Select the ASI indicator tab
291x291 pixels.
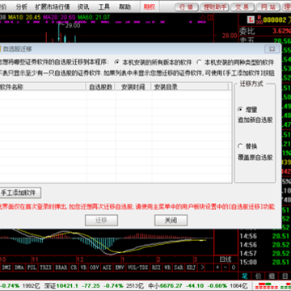107,268
